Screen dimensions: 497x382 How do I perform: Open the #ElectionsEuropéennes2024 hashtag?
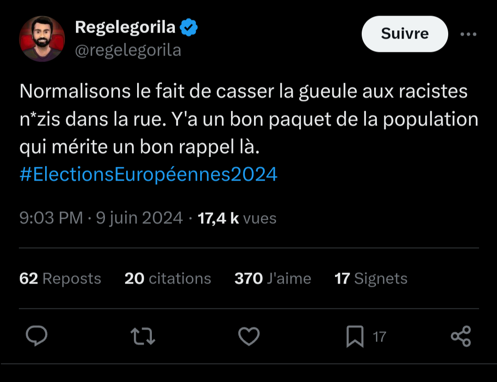tap(149, 175)
